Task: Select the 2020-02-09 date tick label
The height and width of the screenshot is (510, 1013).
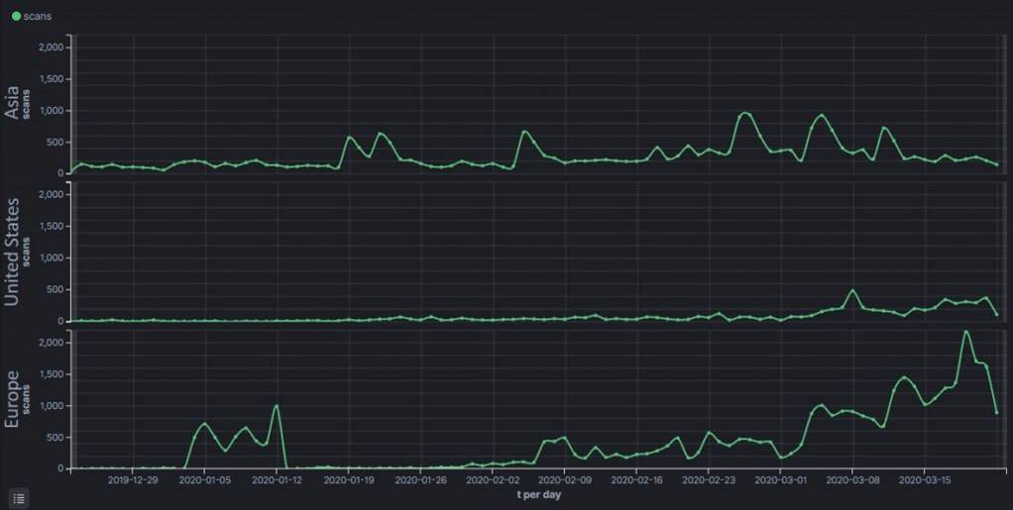Action: [564, 479]
